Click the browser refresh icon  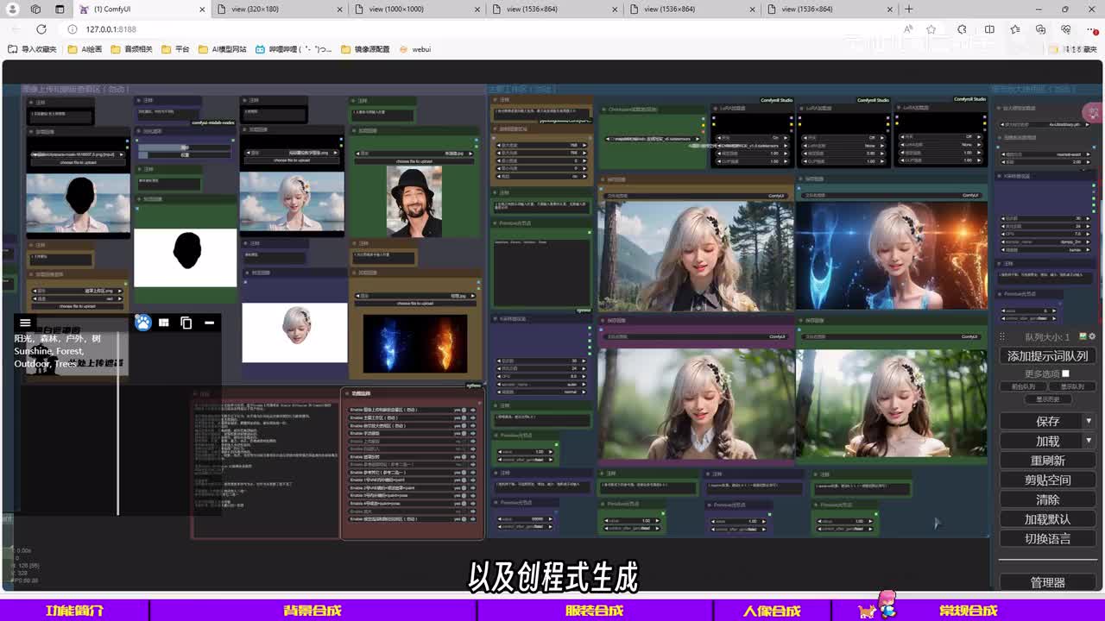41,29
